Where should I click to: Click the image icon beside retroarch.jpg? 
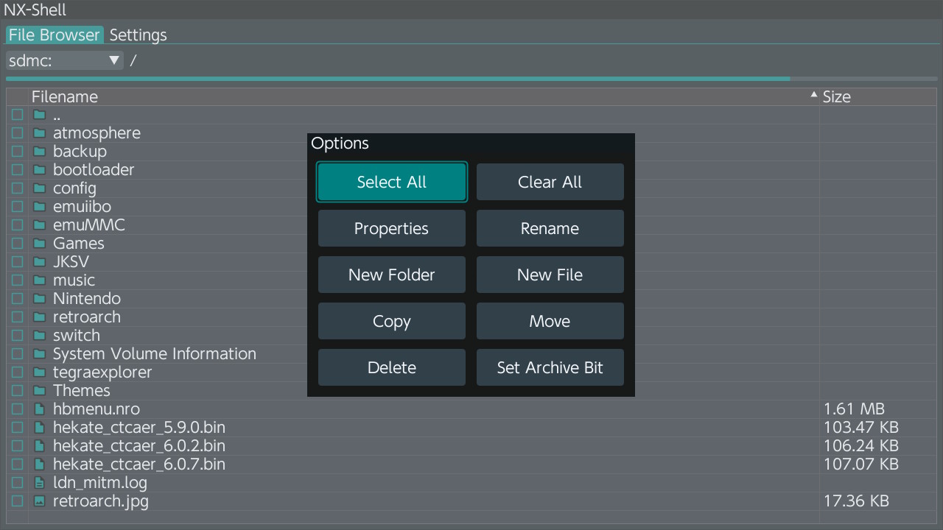40,501
